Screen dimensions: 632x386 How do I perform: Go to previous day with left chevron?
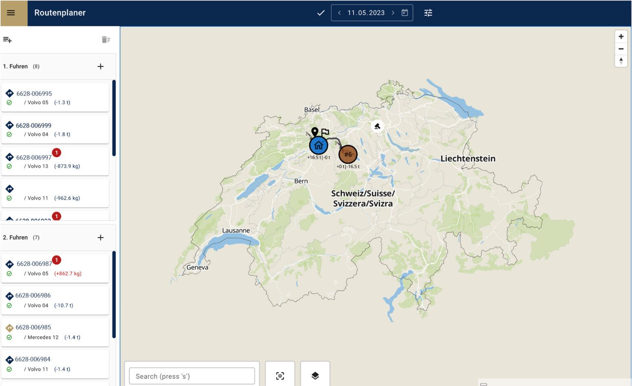coord(339,13)
